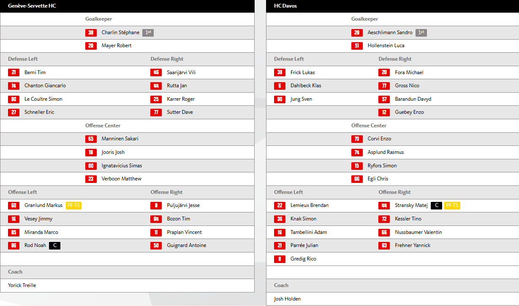Select forward Bozon Tim

[x=179, y=219]
